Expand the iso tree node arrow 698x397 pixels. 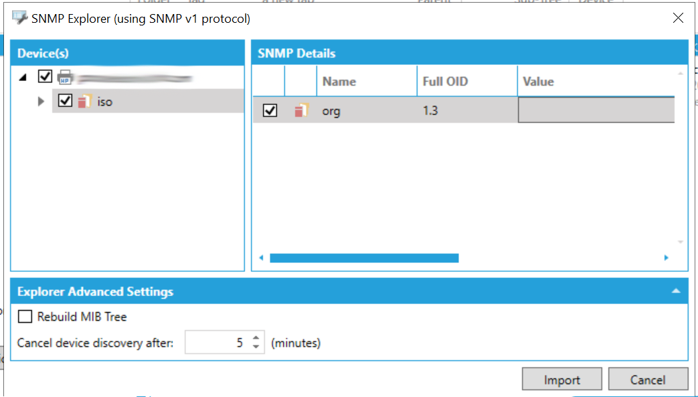(x=41, y=102)
